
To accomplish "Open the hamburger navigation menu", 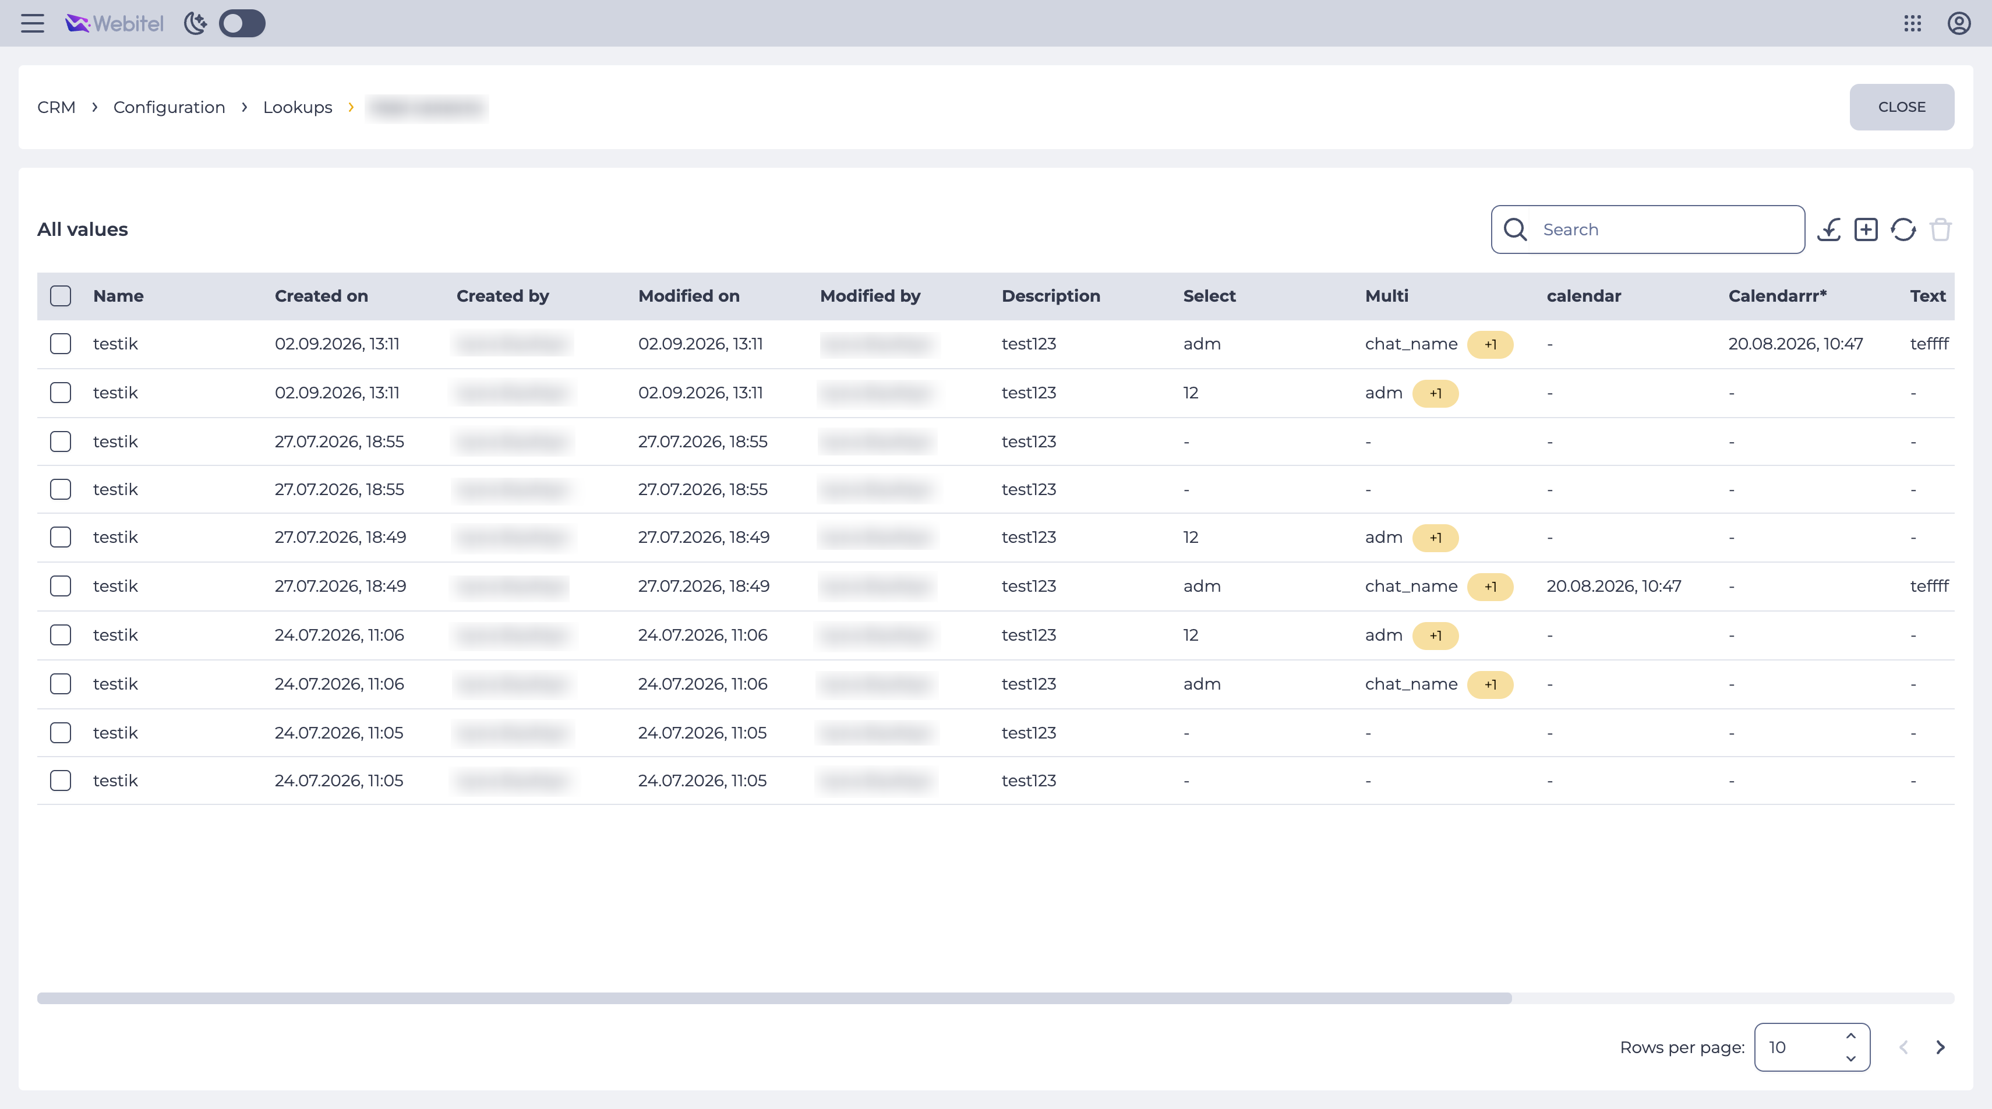I will pyautogui.click(x=33, y=23).
